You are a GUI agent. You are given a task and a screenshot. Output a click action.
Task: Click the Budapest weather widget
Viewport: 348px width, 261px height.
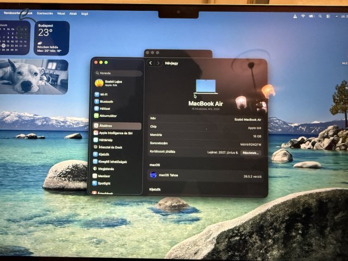(x=52, y=38)
